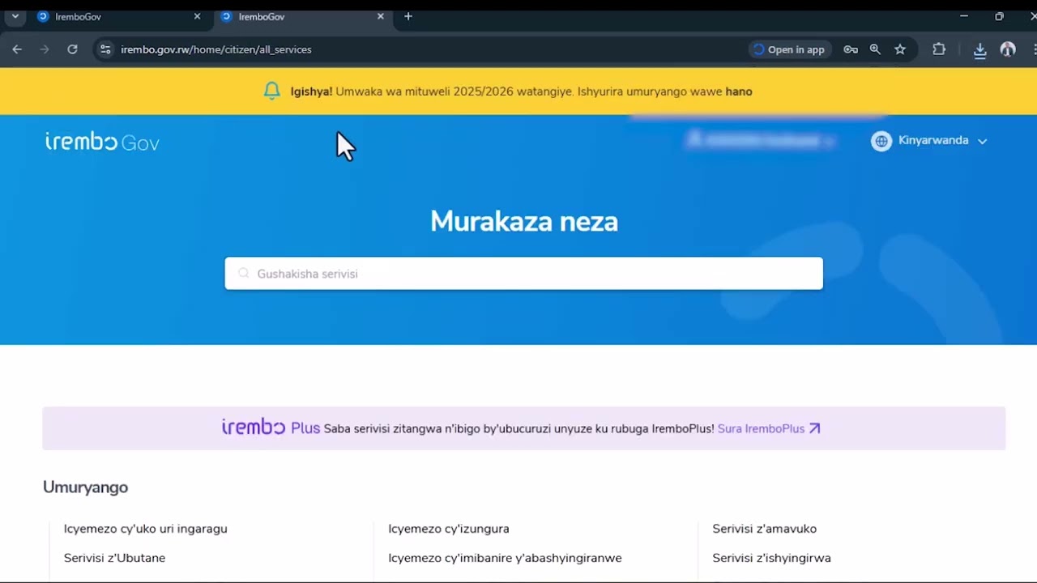Click the IremboGov logo
Image resolution: width=1037 pixels, height=583 pixels.
tap(102, 142)
